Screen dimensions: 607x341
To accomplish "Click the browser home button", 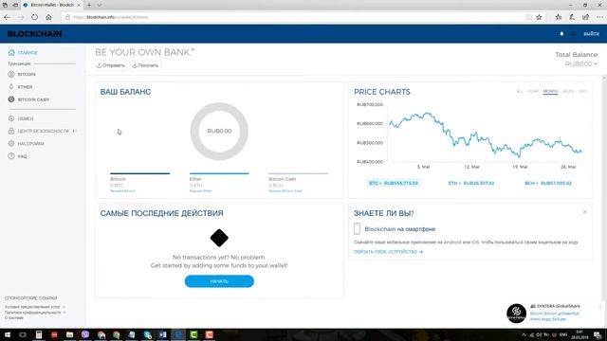I will (x=48, y=17).
